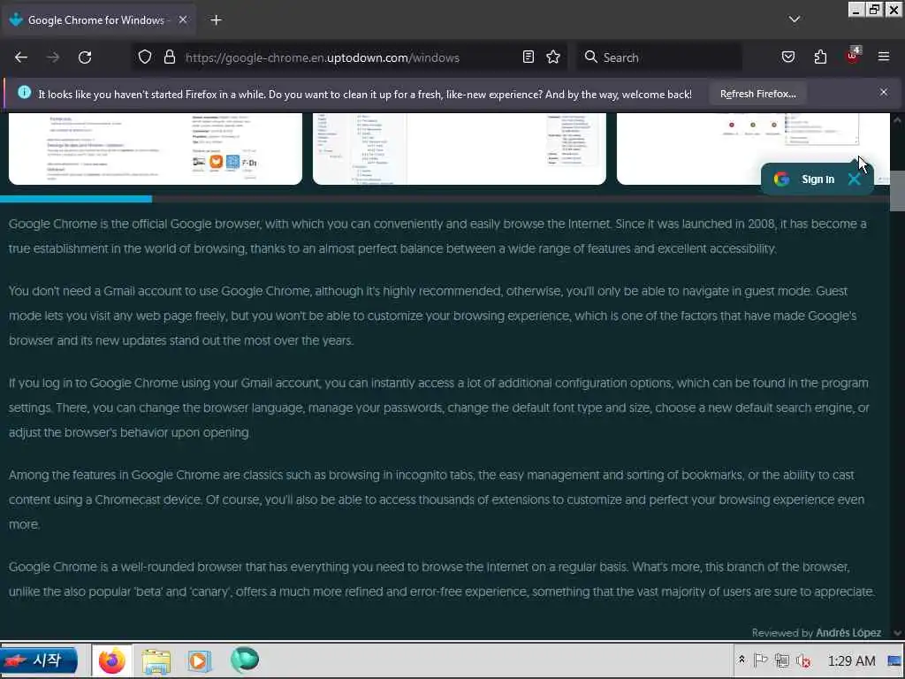Click the muted volume tray icon
This screenshot has height=679, width=905.
(803, 660)
